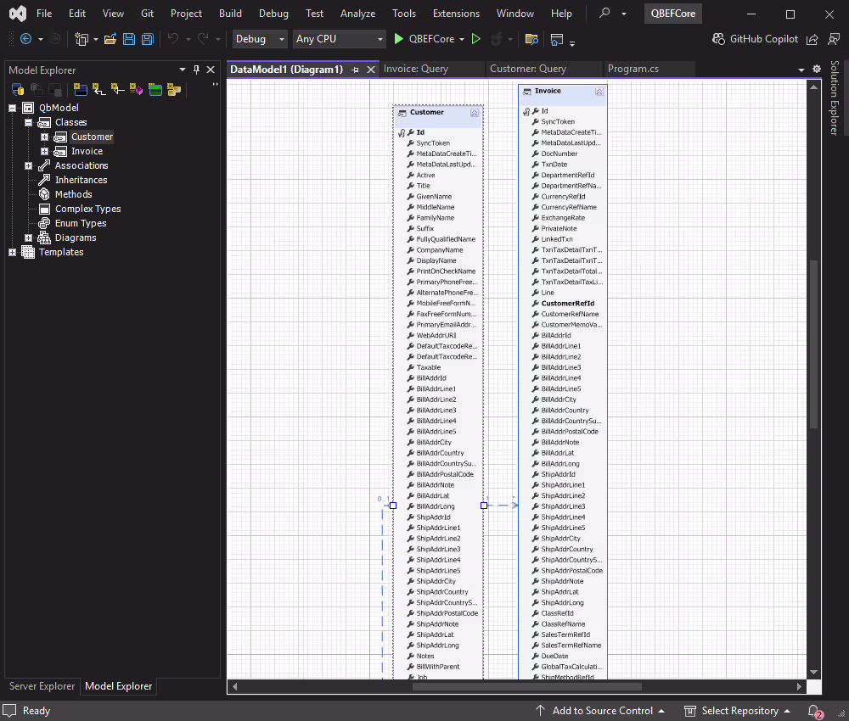Image resolution: width=849 pixels, height=721 pixels.
Task: Open the File menu
Action: (x=44, y=14)
